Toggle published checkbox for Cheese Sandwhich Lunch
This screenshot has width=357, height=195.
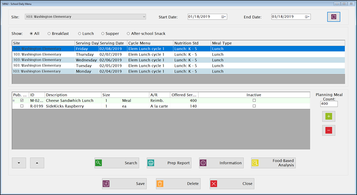click(x=22, y=100)
